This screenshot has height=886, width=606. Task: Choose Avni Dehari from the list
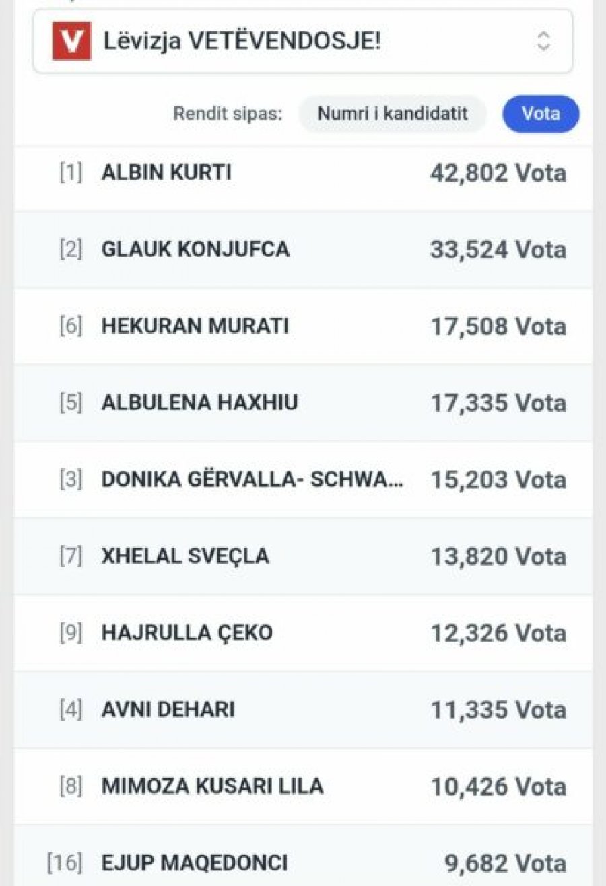tap(168, 710)
